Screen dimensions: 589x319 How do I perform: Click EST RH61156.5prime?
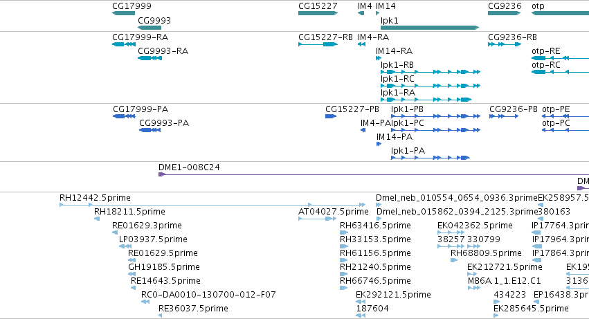point(375,254)
